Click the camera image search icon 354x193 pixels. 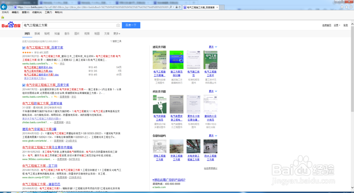[x=118, y=25]
